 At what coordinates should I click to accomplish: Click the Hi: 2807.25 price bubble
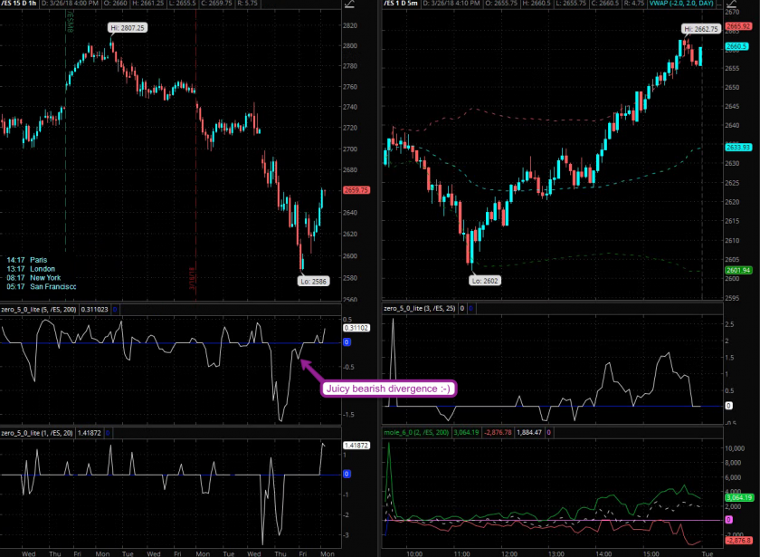[128, 29]
